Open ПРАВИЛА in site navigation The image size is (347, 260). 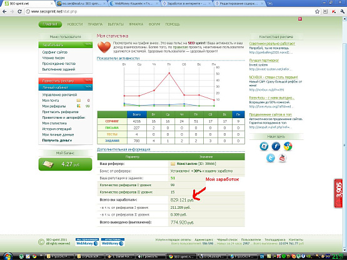point(95,24)
